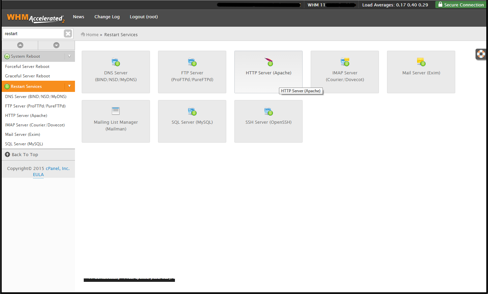Click the SQL Server (MySQL) tile icon

pyautogui.click(x=192, y=111)
